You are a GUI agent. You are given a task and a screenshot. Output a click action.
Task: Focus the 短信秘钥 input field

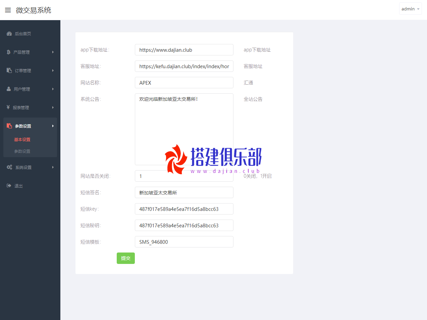(184, 225)
